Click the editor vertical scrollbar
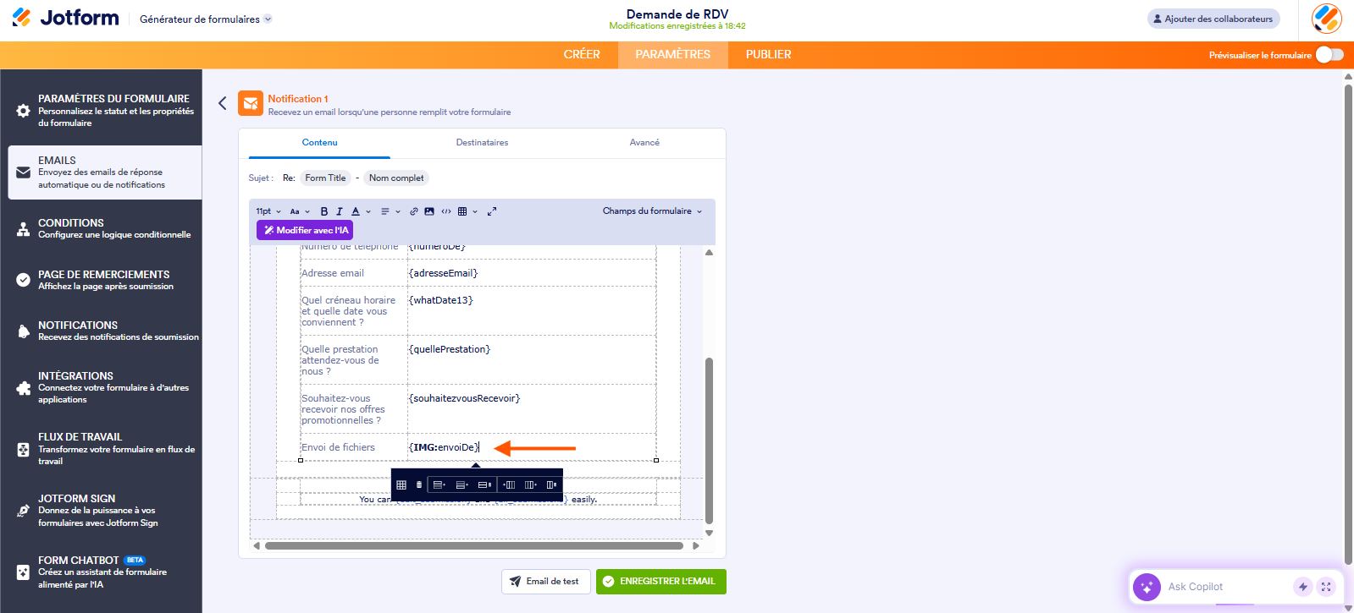 709,440
